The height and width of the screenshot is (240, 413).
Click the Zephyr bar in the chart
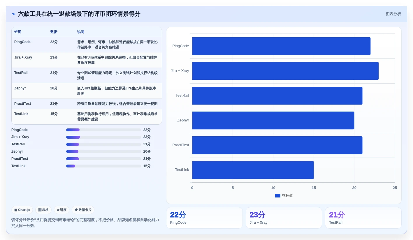click(273, 120)
